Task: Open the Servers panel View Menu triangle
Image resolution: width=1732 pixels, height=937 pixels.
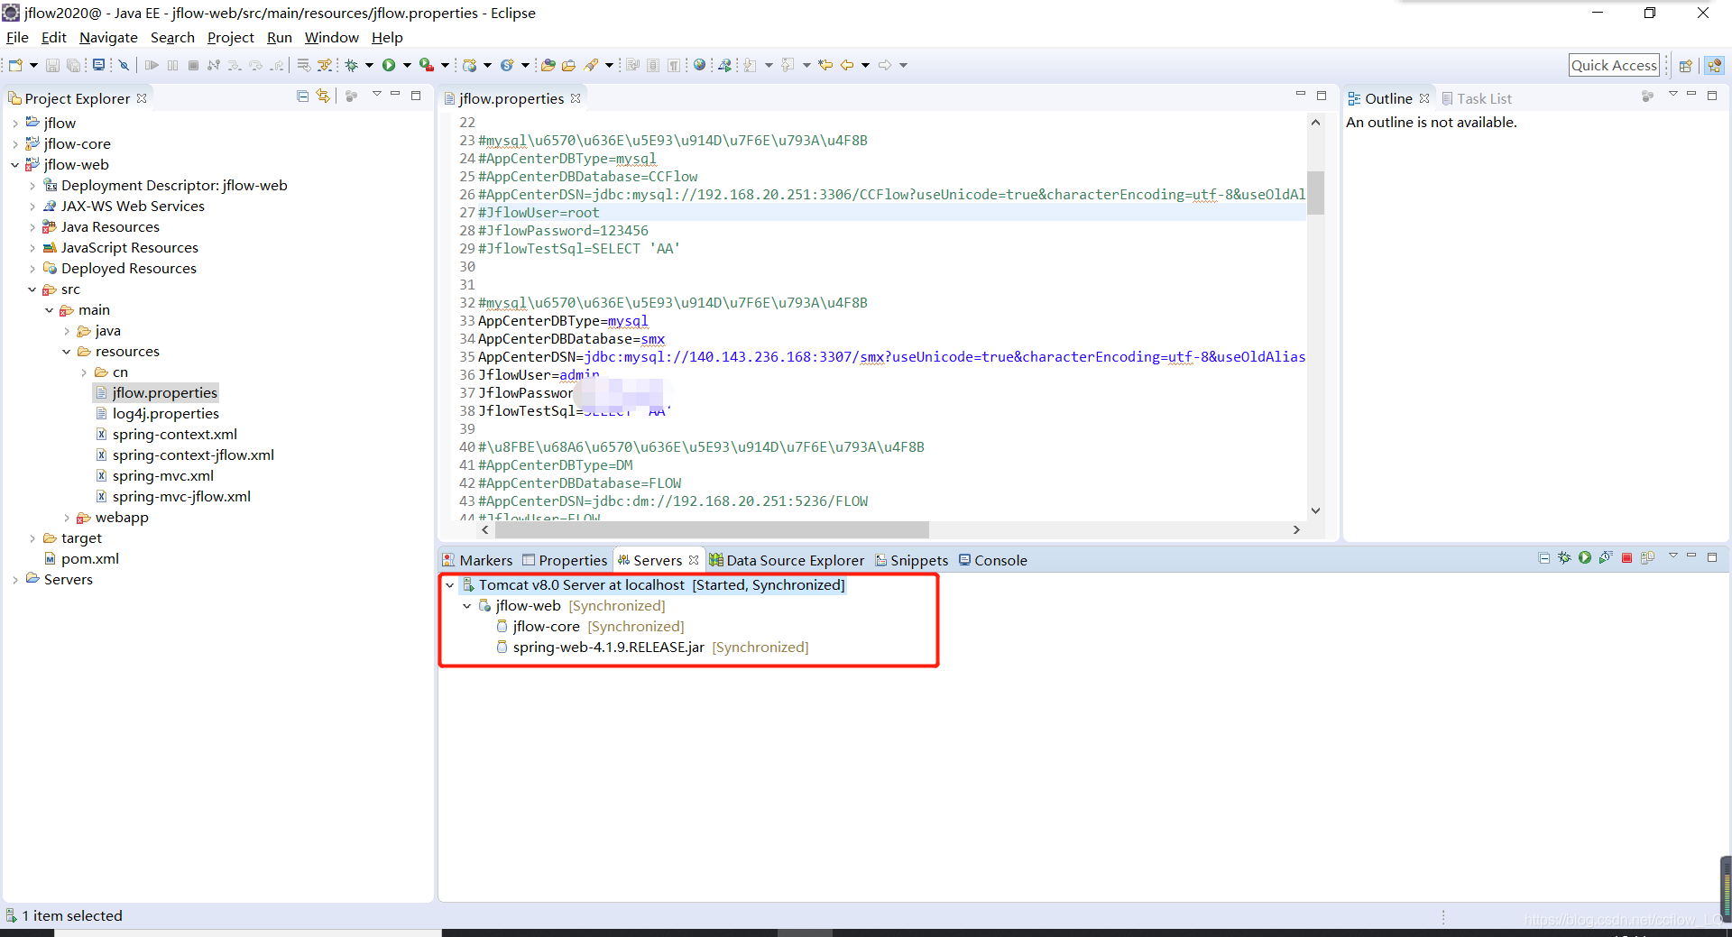Action: [x=1673, y=556]
